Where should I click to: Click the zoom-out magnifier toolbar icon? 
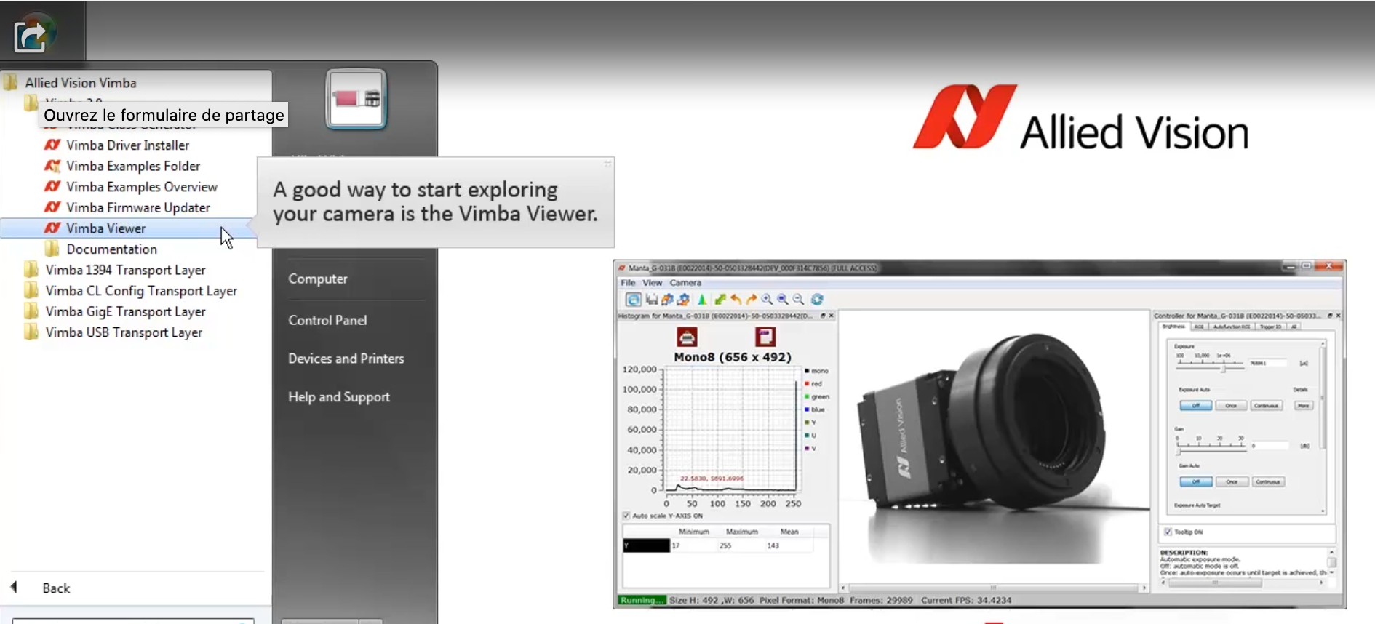798,300
